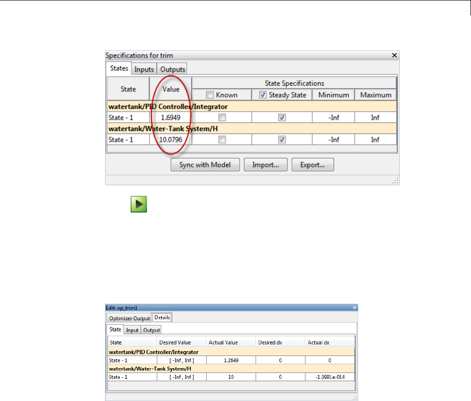Click the Sync with Model button
The width and height of the screenshot is (471, 401).
click(x=205, y=165)
